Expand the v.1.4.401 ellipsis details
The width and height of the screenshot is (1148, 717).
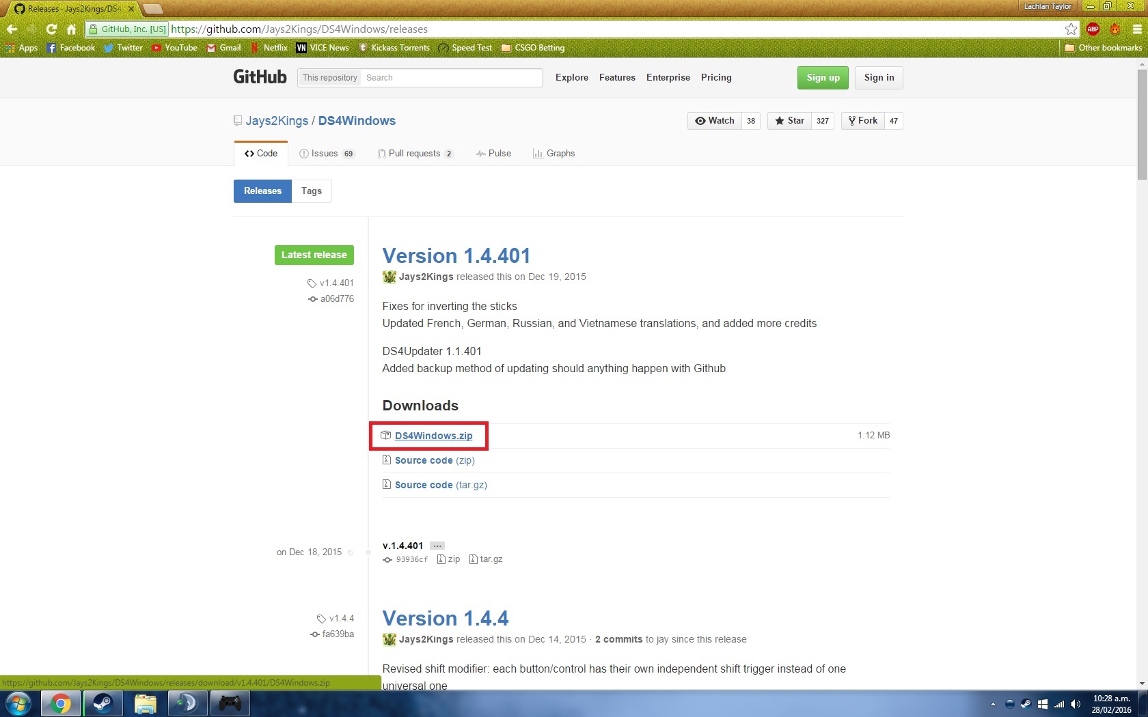[x=437, y=546]
